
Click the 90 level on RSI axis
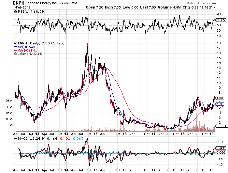tap(219, 14)
